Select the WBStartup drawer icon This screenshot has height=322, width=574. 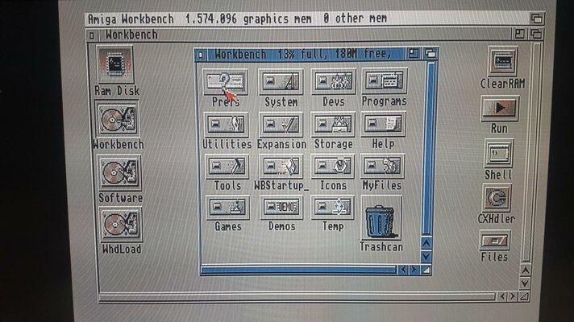pyautogui.click(x=281, y=167)
